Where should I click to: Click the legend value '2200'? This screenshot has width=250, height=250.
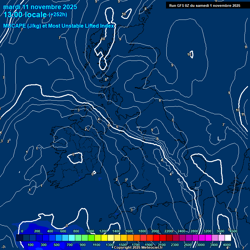[168, 231]
